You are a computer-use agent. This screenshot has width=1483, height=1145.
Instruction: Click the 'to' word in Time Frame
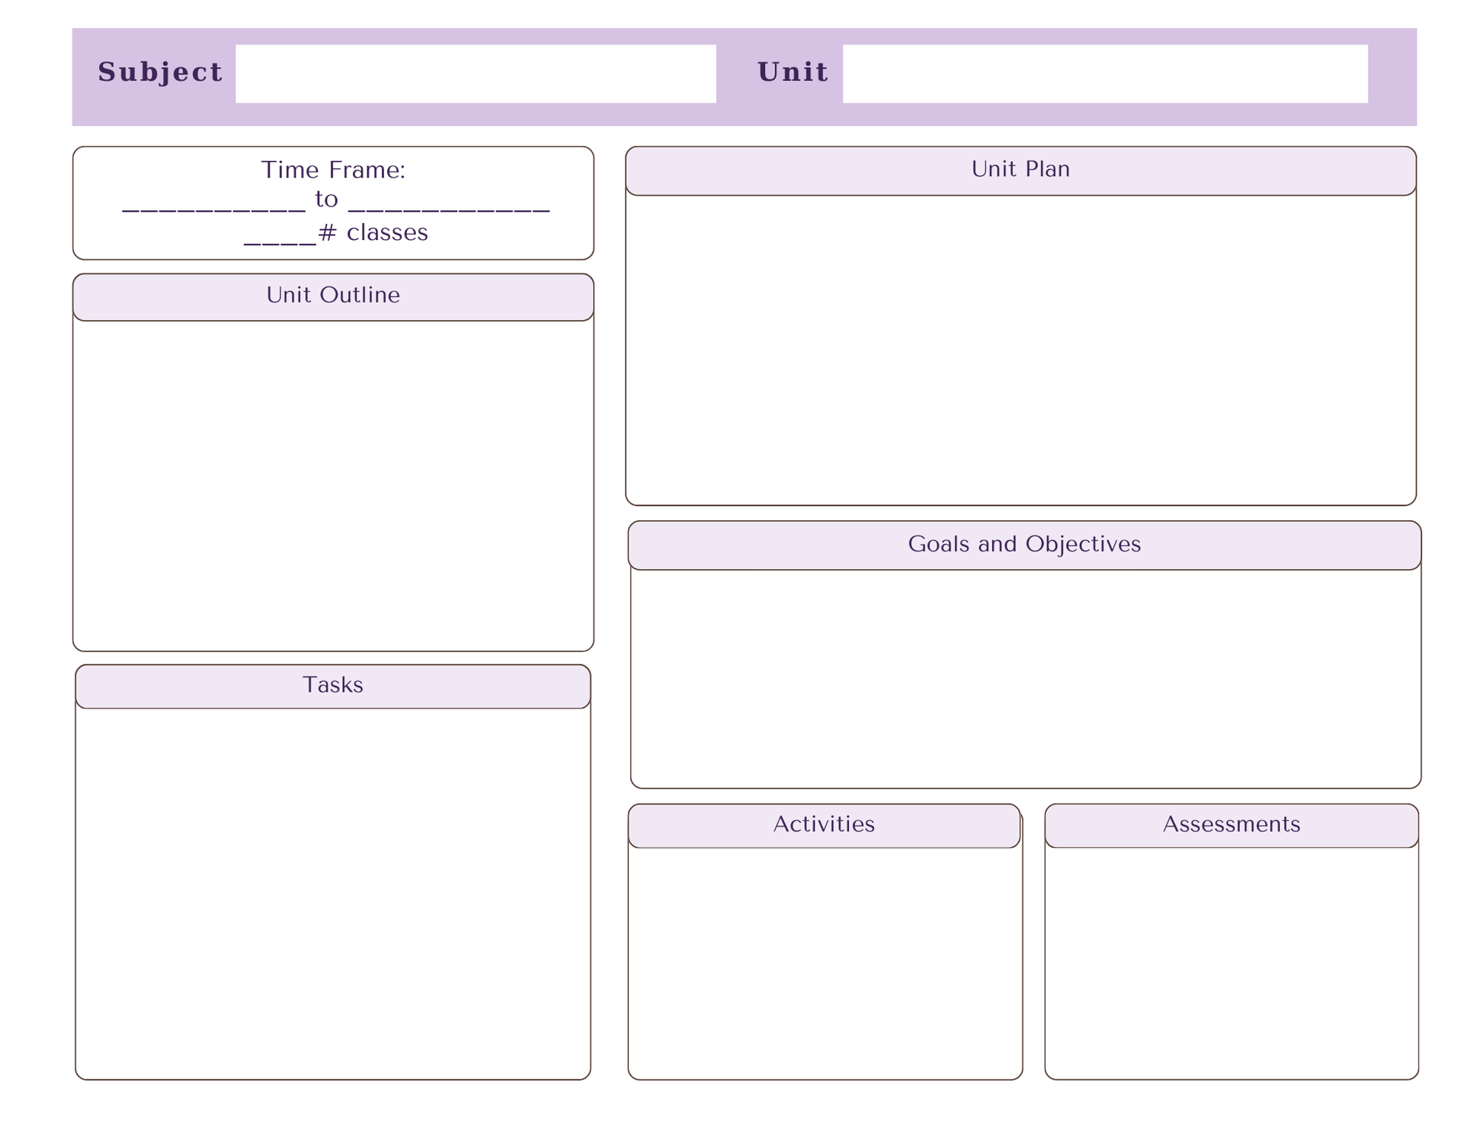coord(326,200)
